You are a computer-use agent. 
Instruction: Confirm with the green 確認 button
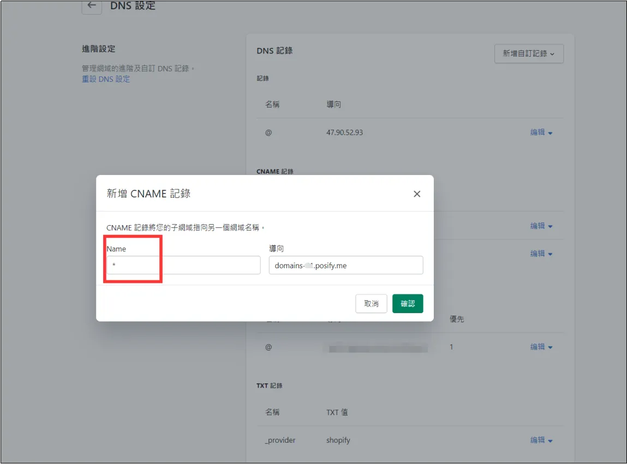(407, 304)
